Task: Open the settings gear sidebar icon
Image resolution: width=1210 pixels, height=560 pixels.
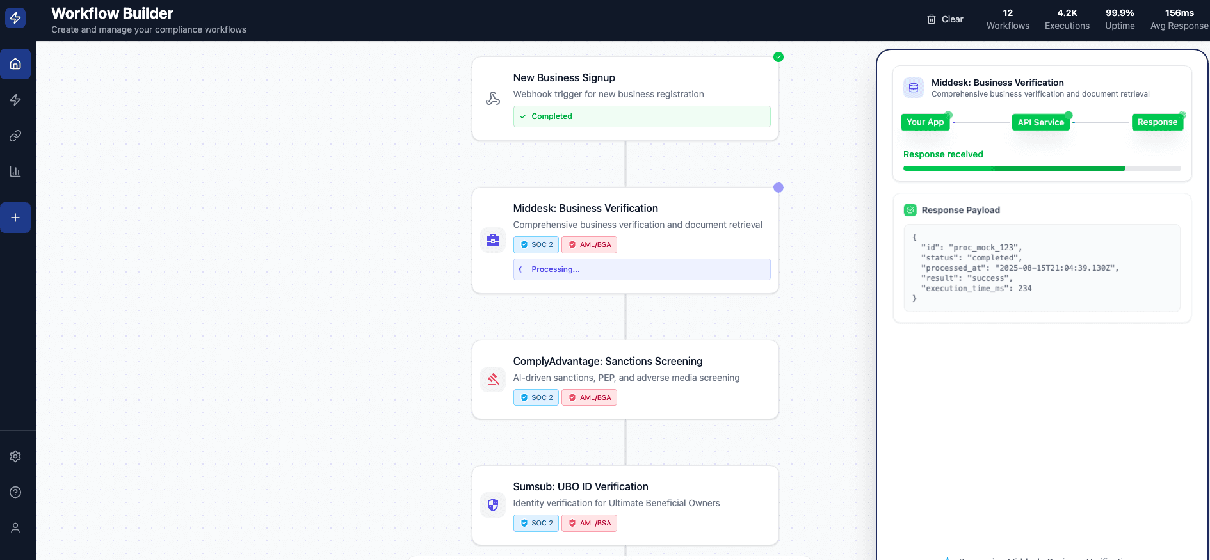Action: click(x=15, y=456)
